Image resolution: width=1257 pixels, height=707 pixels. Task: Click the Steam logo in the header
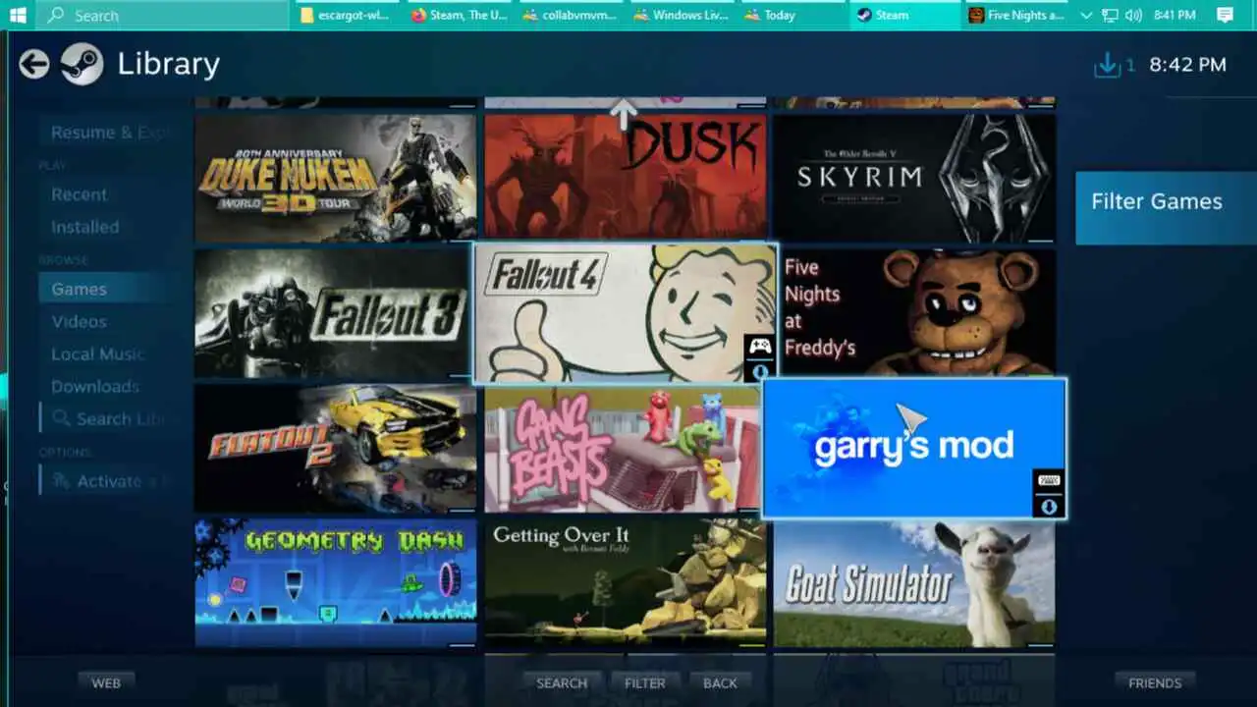(x=82, y=65)
